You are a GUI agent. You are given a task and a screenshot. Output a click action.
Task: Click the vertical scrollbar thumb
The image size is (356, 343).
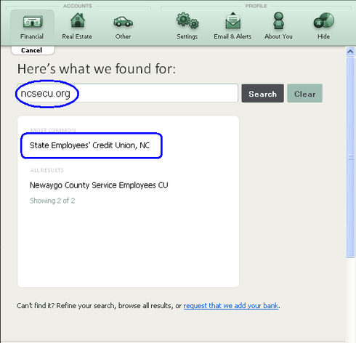point(350,157)
